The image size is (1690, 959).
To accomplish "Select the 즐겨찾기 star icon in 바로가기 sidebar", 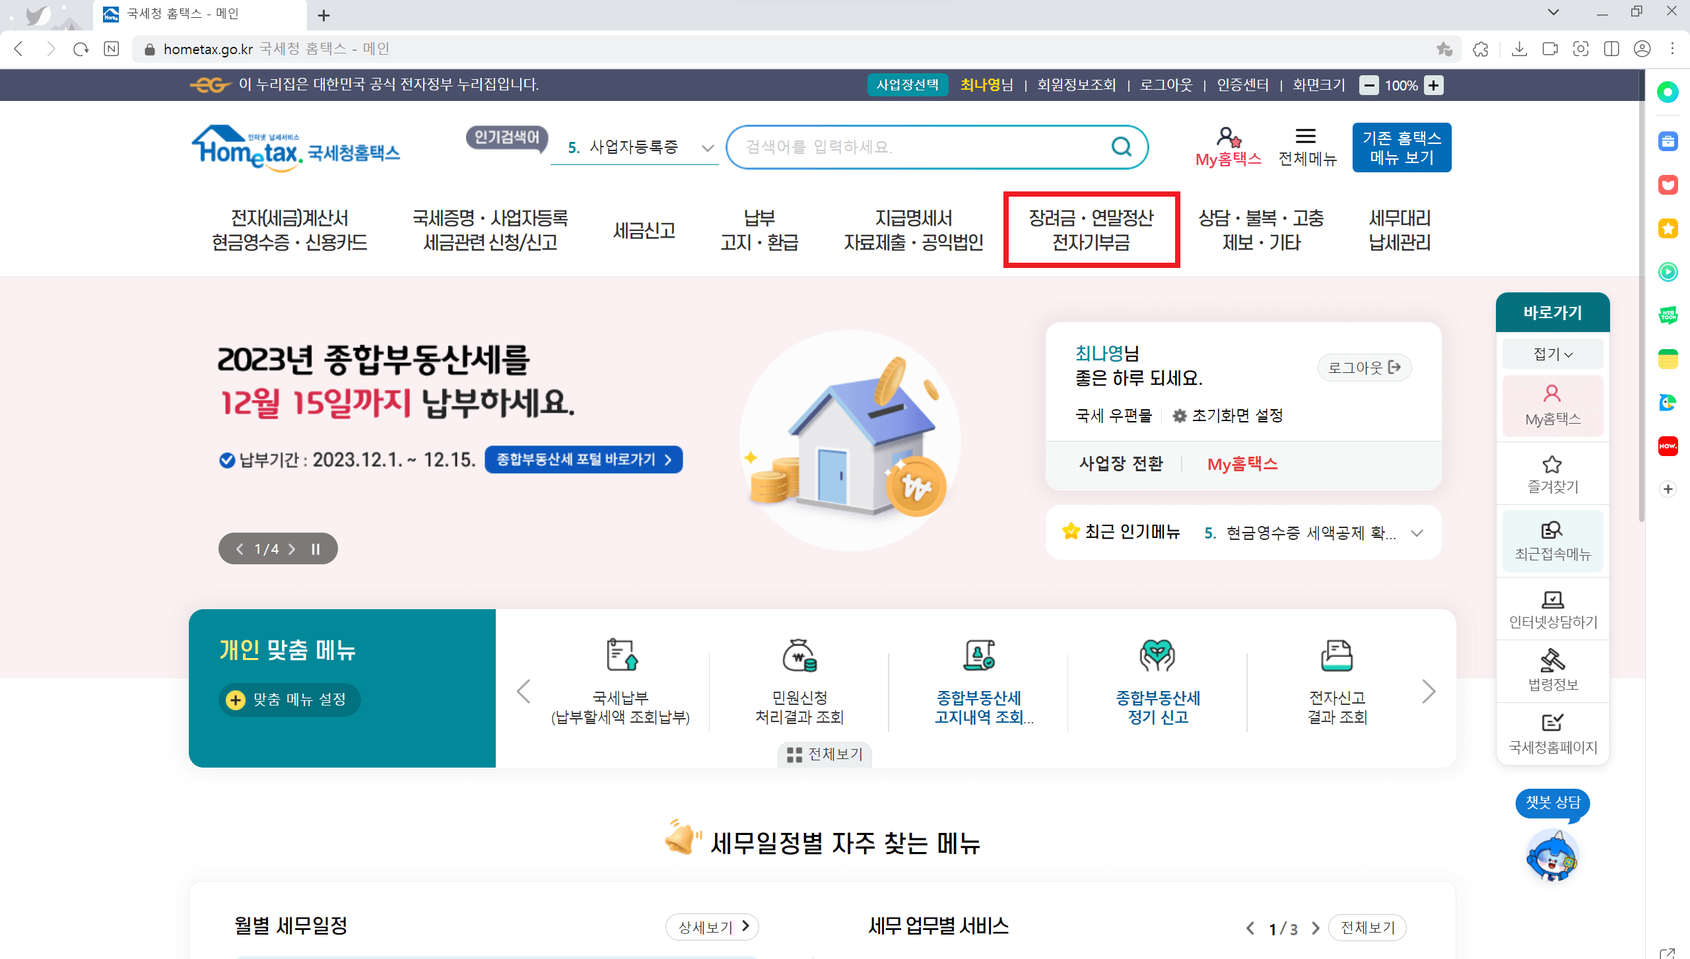I will click(1552, 463).
